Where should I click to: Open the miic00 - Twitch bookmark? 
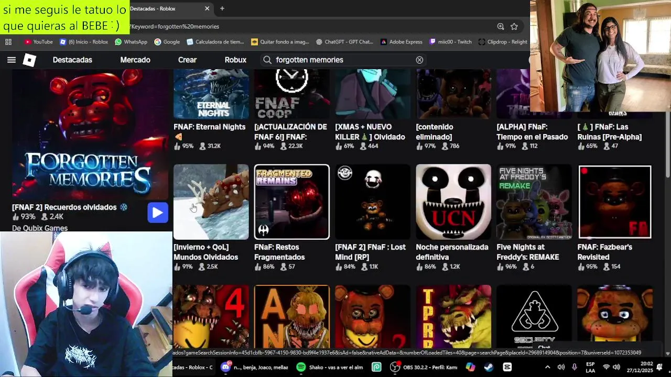pos(451,42)
